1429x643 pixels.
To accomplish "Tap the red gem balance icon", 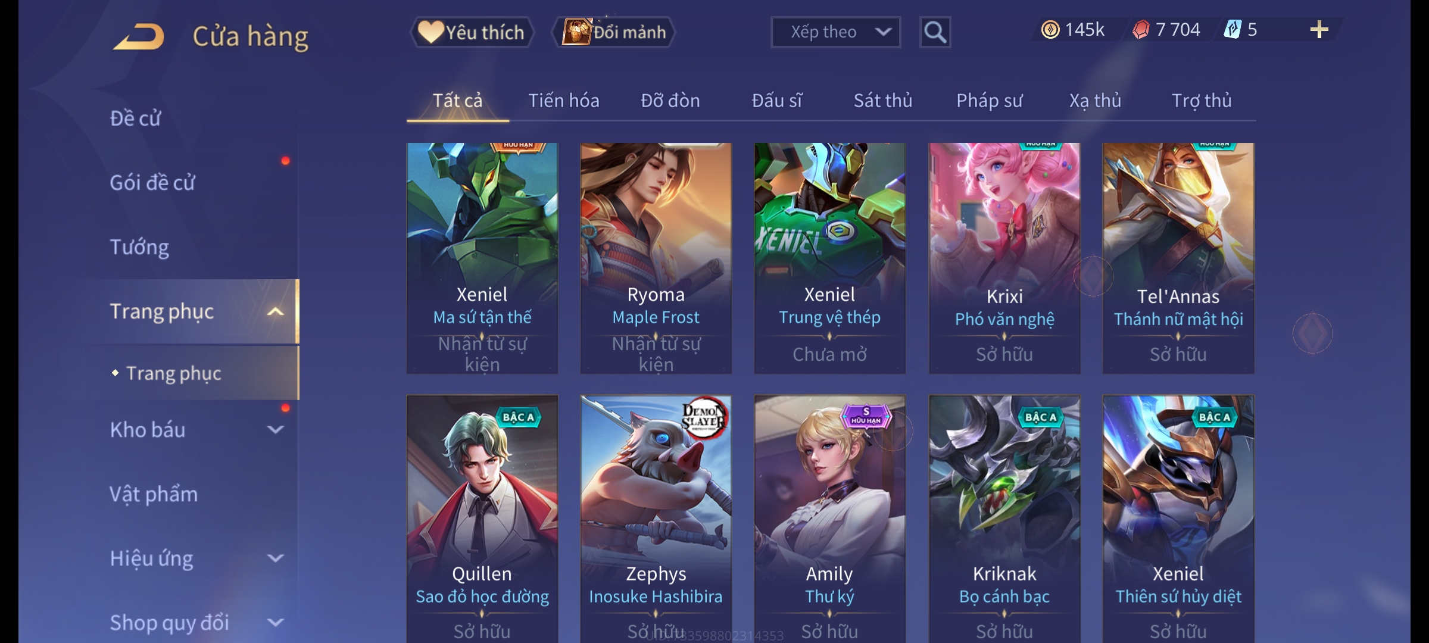I will click(1141, 30).
